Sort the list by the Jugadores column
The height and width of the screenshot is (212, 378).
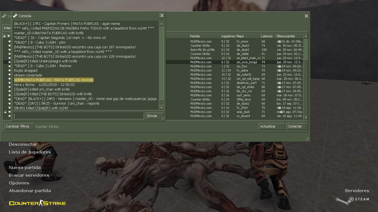coord(227,36)
